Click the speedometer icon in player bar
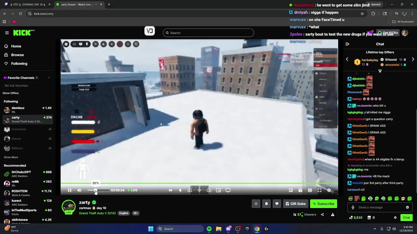 [209, 190]
